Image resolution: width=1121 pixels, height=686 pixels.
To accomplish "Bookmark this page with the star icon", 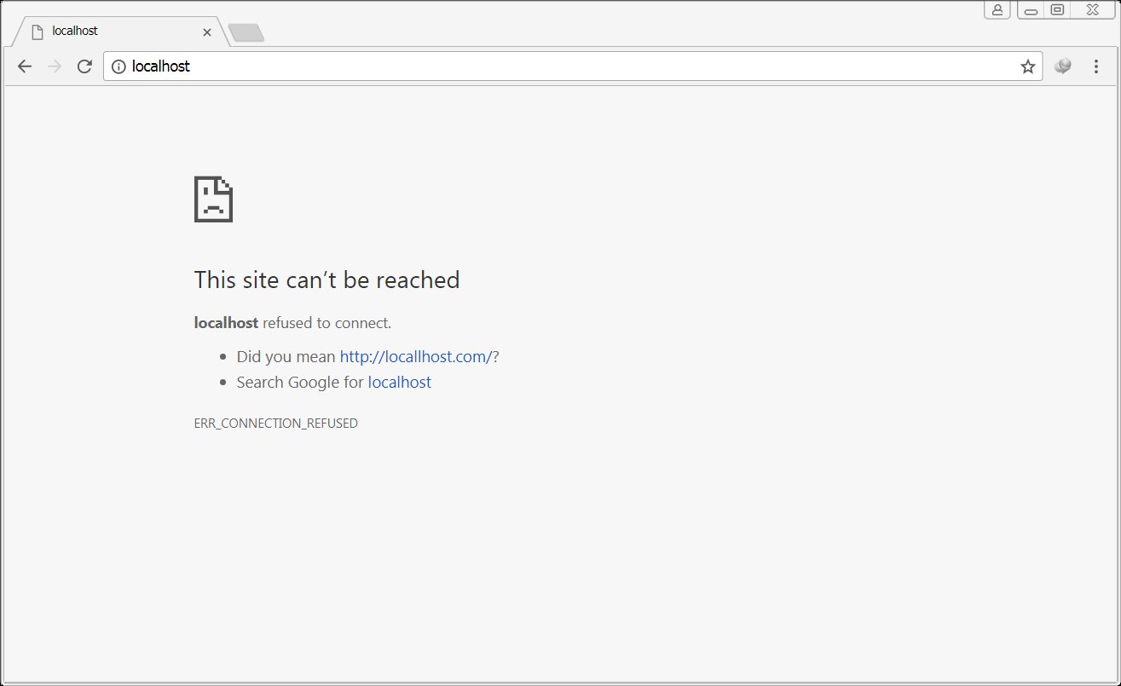I will click(1027, 66).
